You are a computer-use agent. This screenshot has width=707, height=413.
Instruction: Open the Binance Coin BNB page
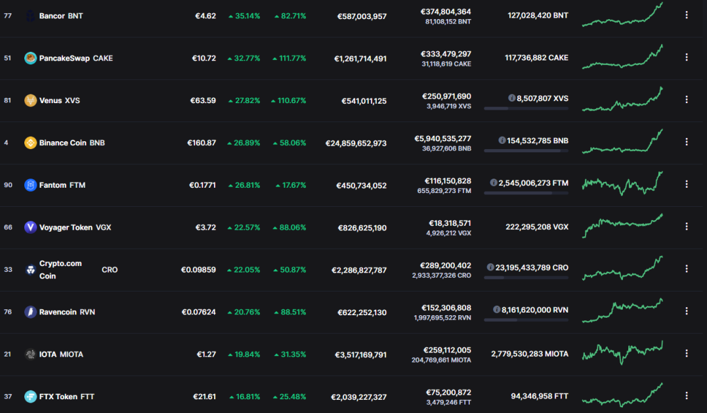click(x=72, y=143)
